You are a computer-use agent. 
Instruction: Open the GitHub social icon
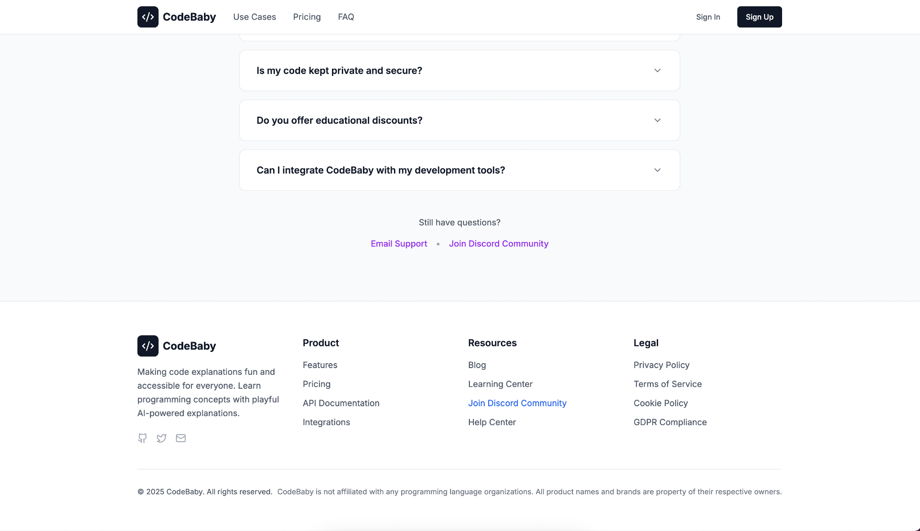[142, 438]
